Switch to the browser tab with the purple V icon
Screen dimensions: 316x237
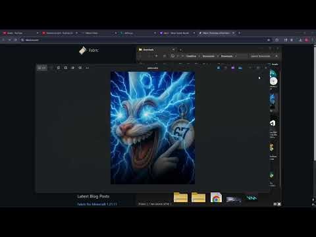(177, 33)
